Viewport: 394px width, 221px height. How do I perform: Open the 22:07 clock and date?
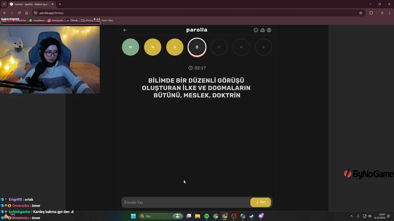pos(380,216)
